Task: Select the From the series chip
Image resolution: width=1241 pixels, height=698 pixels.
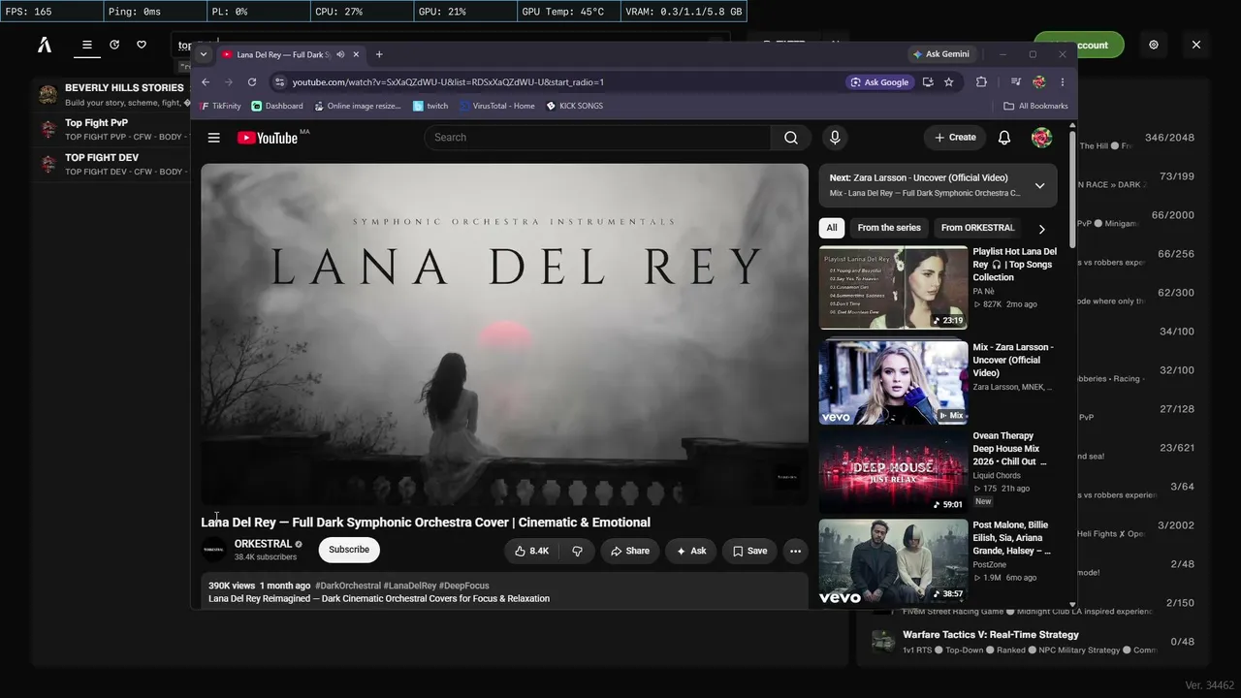Action: 889,228
